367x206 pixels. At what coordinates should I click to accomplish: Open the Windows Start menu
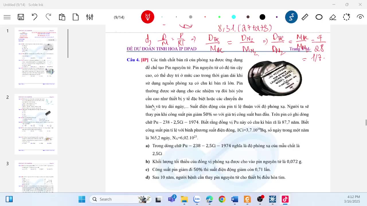(x=82, y=199)
